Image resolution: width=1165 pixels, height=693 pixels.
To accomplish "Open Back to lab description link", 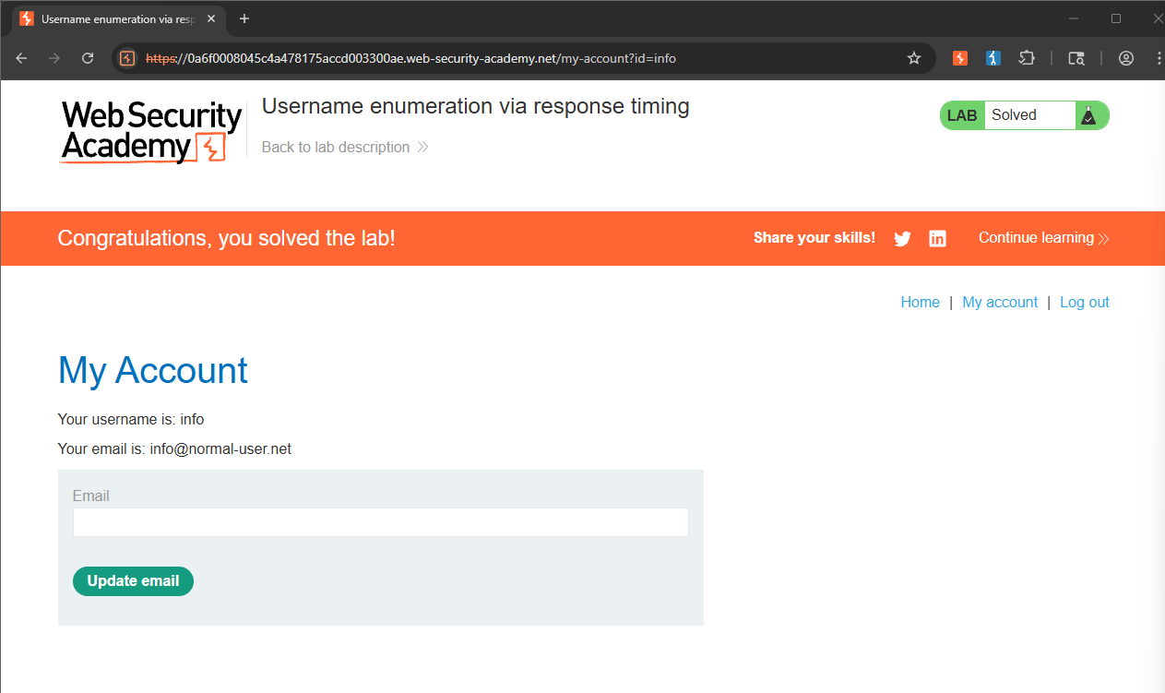I will 345,147.
